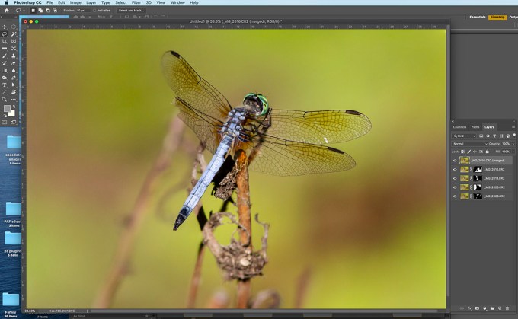Viewport: 518px width, 319px height.
Task: Select the History Brush tool
Action: [x=5, y=63]
